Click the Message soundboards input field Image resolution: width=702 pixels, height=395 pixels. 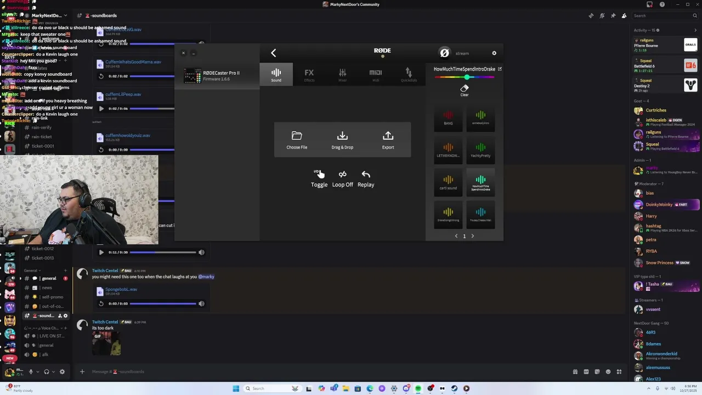(x=329, y=371)
